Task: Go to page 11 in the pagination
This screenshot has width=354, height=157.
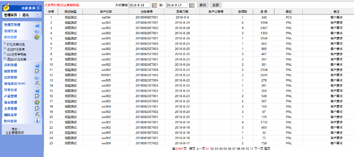Action: tap(252, 149)
